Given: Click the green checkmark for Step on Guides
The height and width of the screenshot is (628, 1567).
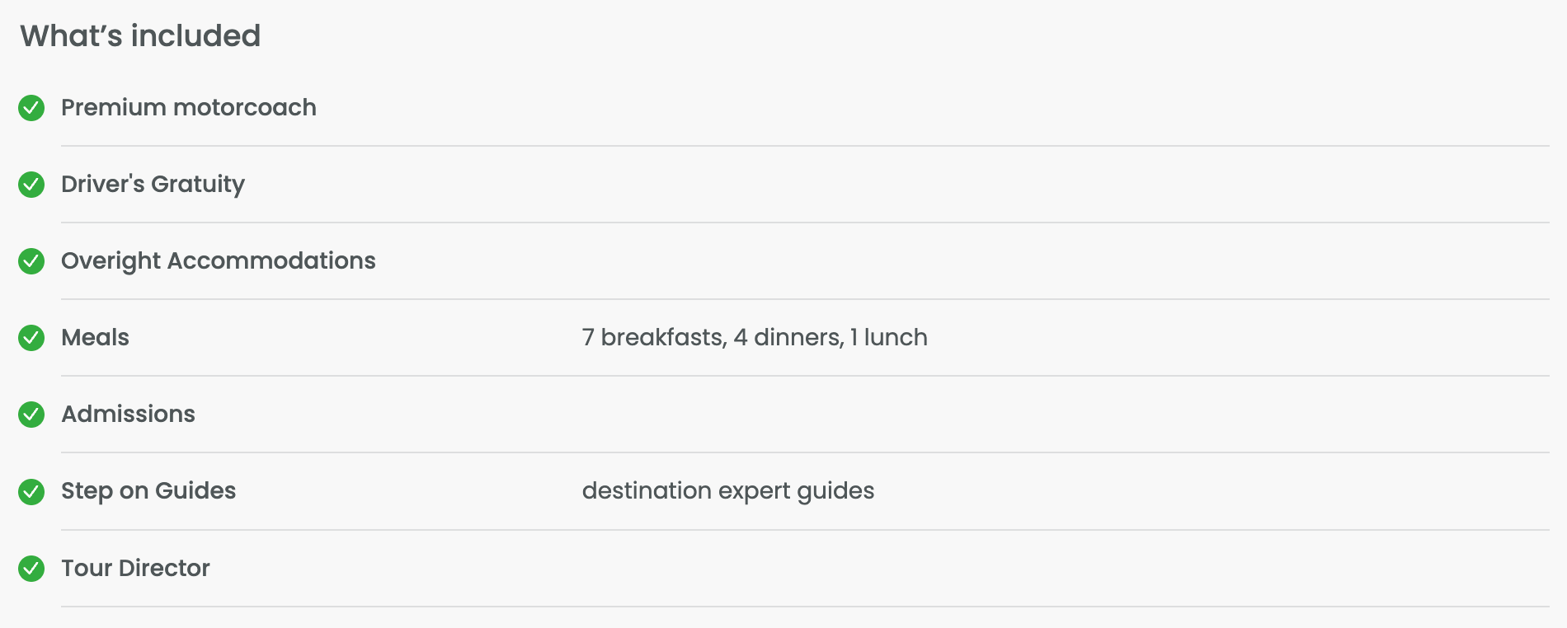Looking at the screenshot, I should [x=31, y=492].
